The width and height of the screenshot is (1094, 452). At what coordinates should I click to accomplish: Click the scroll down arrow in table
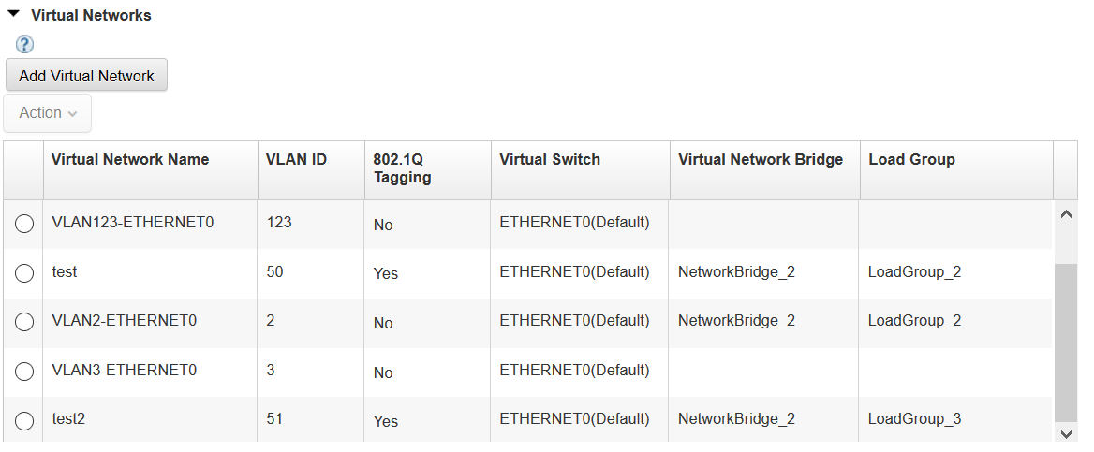tap(1065, 434)
